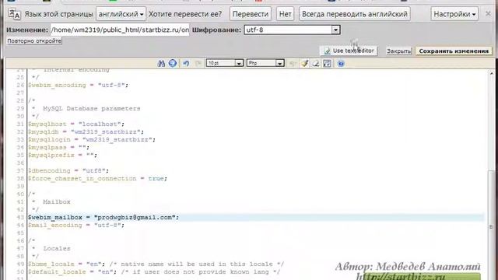The image size is (498, 280).
Task: Toggle editor fullscreen mode icon
Action: click(x=327, y=63)
